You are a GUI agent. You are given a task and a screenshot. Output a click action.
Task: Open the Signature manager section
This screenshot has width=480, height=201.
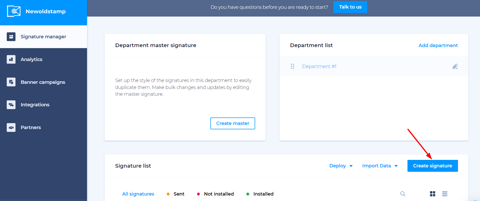44,37
